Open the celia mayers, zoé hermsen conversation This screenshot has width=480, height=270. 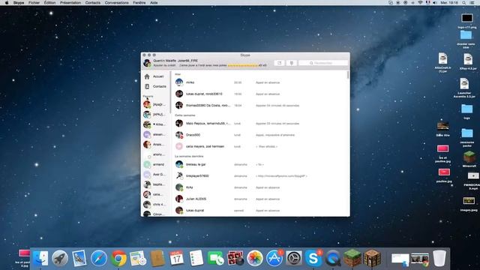point(260,146)
